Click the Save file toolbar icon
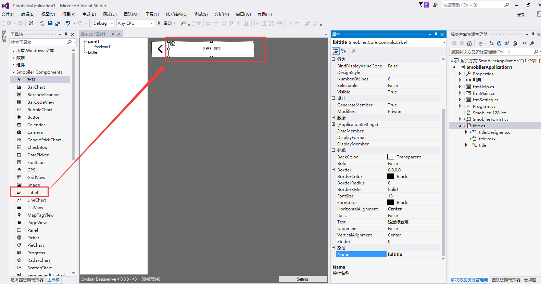 (x=50, y=23)
